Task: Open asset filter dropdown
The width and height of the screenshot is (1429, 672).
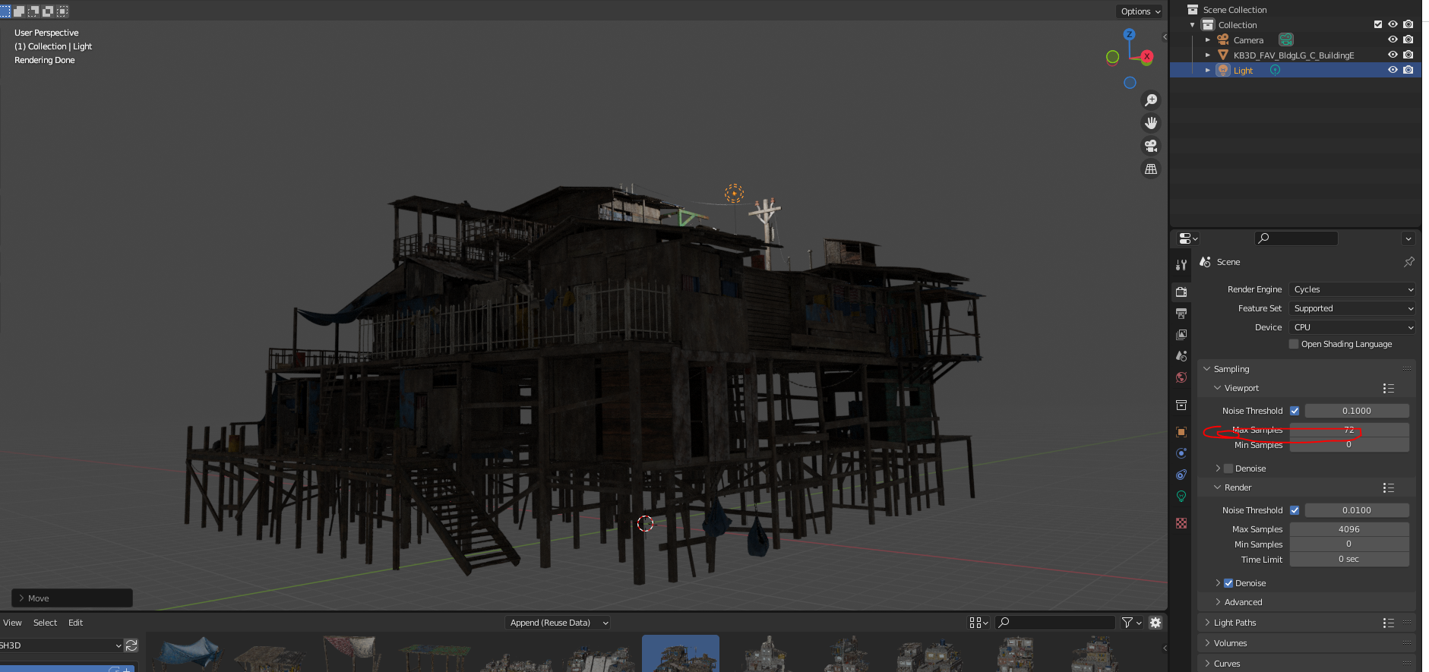Action: point(1131,623)
